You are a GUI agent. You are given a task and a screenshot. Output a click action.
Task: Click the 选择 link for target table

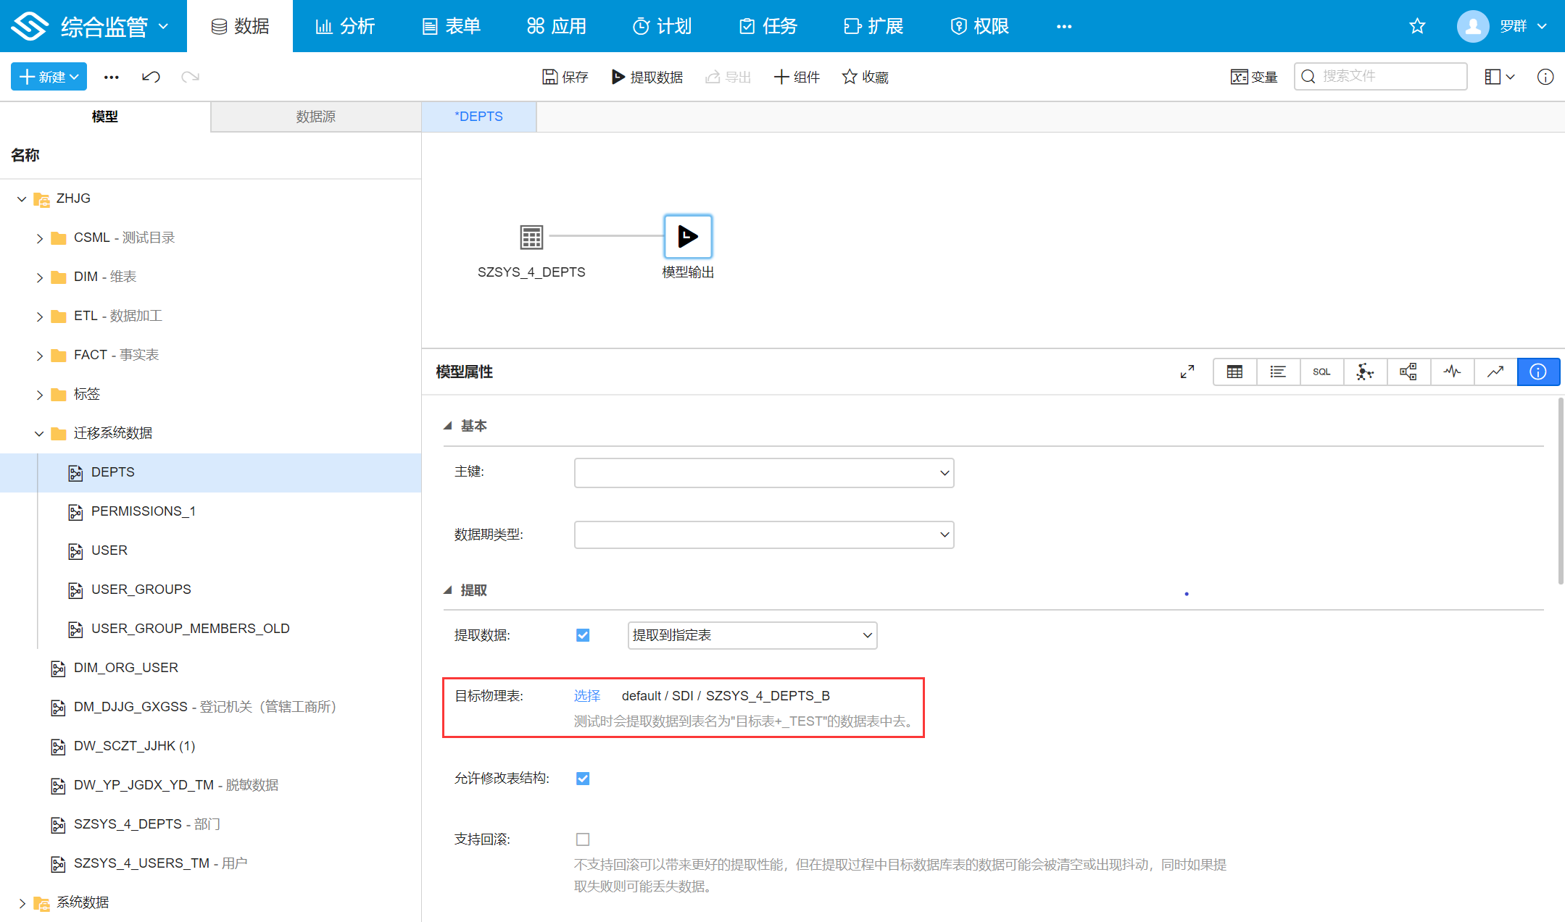pos(586,696)
